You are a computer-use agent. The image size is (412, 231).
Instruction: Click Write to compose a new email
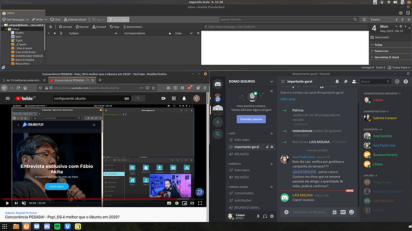[x=37, y=20]
